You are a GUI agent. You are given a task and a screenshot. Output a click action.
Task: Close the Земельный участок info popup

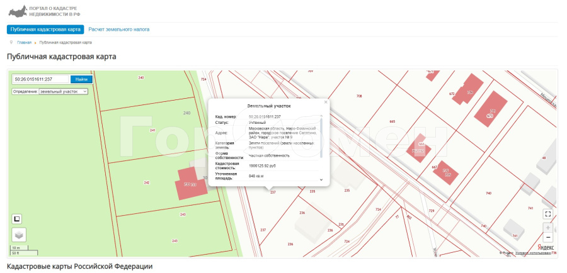(x=326, y=101)
